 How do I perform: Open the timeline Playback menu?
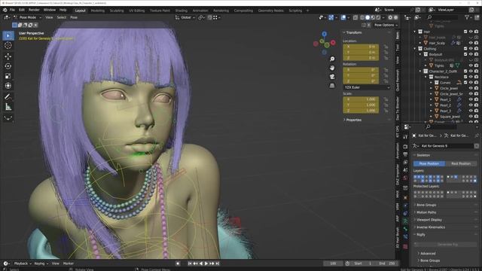[x=23, y=263]
